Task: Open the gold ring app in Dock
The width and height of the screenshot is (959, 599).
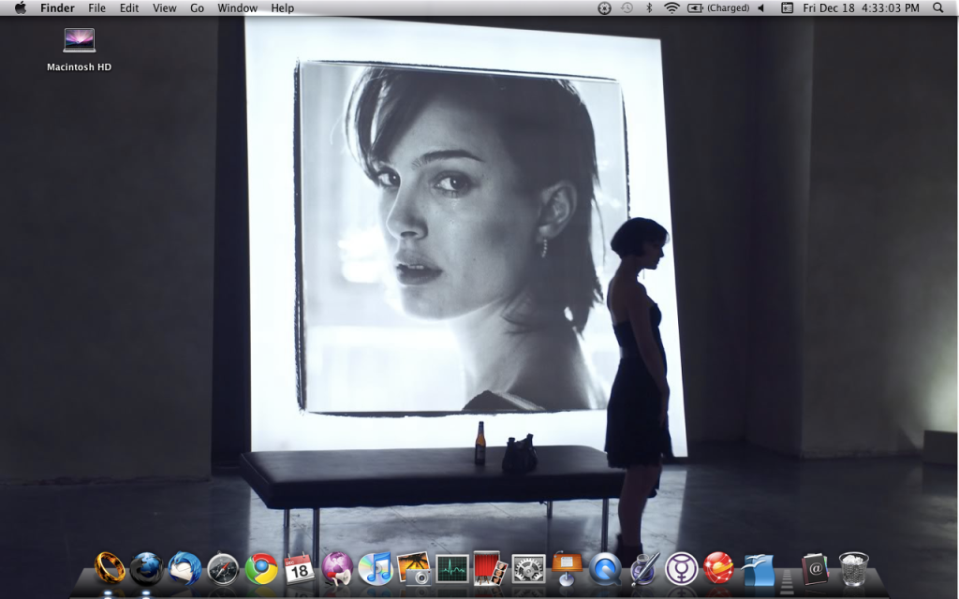Action: pyautogui.click(x=110, y=568)
